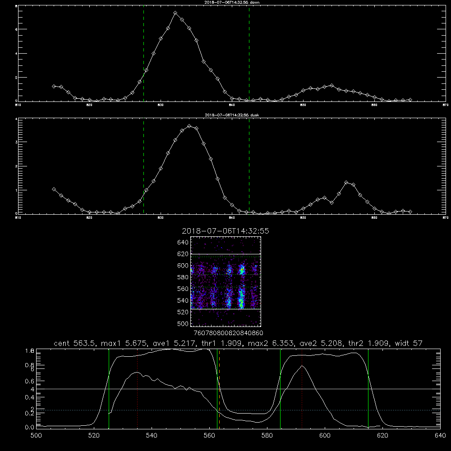Click the green vertical line at 615 in bottom plot
The height and width of the screenshot is (451, 451).
click(x=368, y=388)
